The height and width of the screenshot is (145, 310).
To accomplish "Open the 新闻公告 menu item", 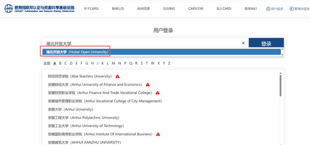I will click(118, 9).
